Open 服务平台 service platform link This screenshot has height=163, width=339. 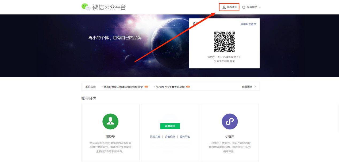point(185,137)
